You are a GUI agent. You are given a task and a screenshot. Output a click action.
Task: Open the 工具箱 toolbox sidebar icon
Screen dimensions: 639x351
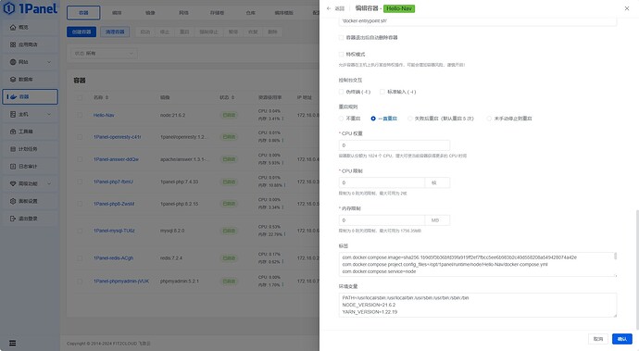point(13,132)
